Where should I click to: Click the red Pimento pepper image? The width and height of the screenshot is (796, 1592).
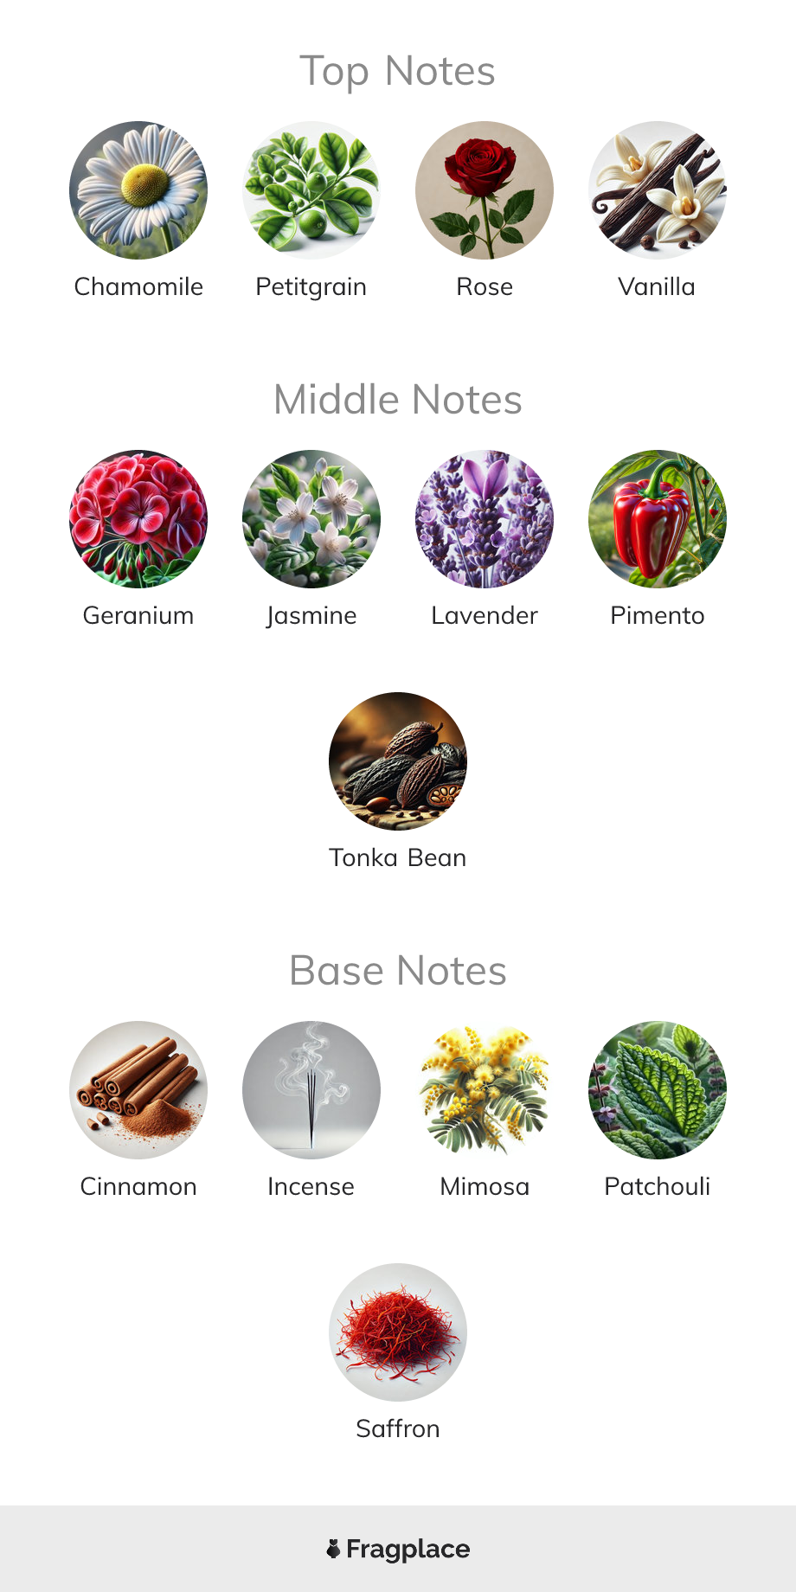(x=658, y=519)
